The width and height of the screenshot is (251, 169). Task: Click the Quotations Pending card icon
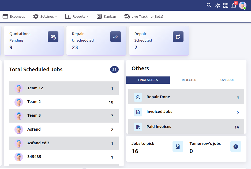coord(53,37)
